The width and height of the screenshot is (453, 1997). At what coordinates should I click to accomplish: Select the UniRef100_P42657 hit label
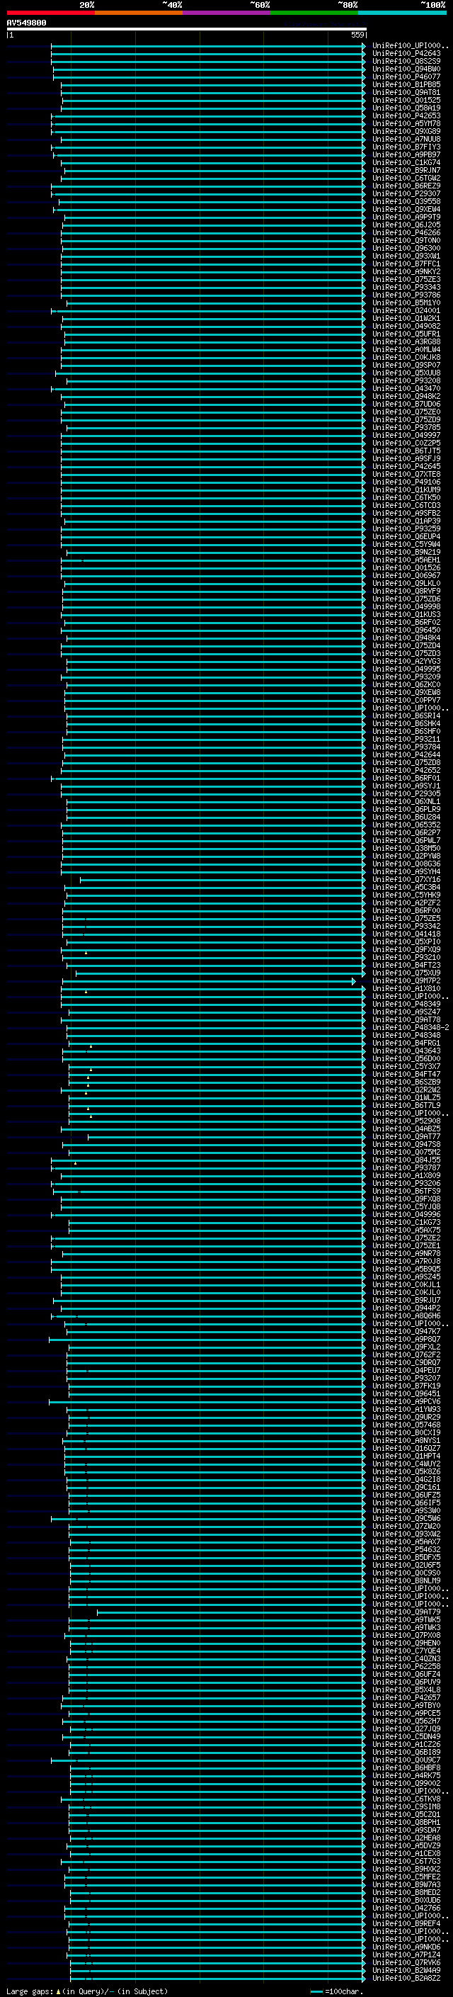tap(406, 1698)
